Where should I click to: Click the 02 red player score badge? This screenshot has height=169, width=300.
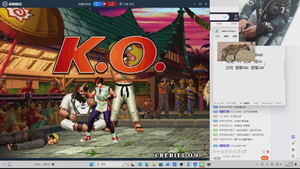pyautogui.click(x=111, y=4)
